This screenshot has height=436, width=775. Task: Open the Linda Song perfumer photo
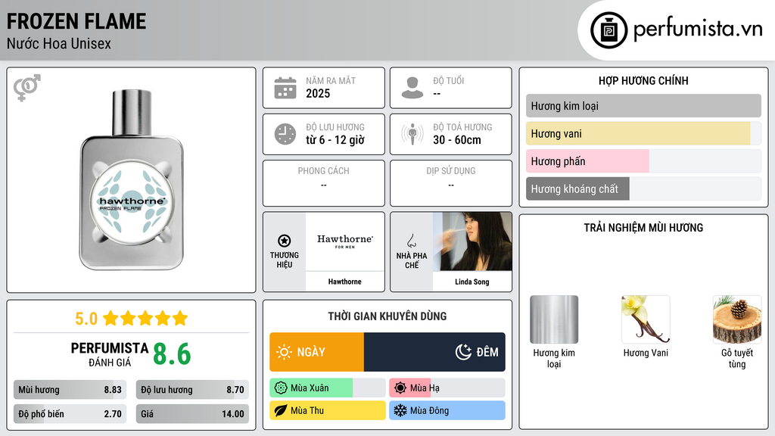coord(472,241)
